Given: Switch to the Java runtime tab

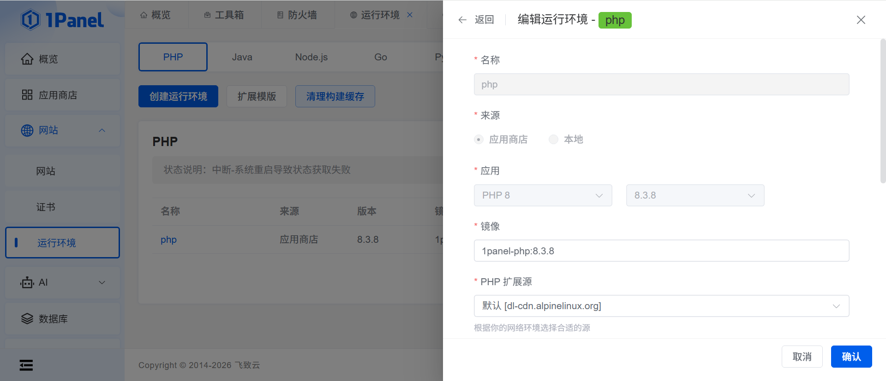Looking at the screenshot, I should (242, 57).
